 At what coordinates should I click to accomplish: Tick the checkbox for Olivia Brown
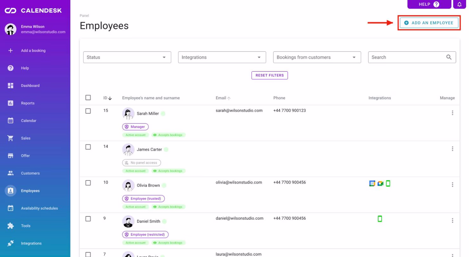88,183
